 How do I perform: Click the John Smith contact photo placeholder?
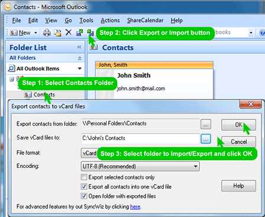(x=105, y=84)
